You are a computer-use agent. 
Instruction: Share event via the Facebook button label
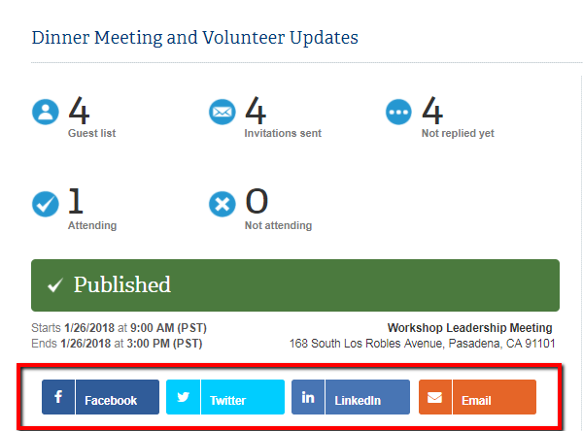pyautogui.click(x=111, y=401)
